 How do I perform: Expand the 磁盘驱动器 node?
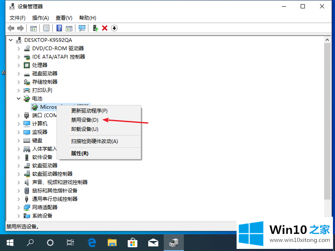tap(19, 74)
